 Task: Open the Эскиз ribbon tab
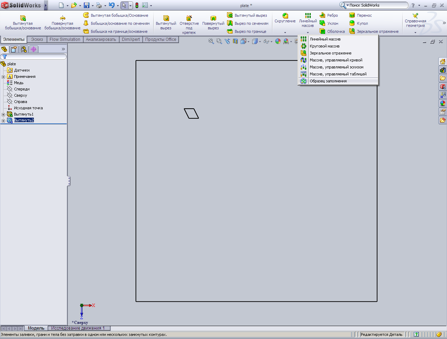pyautogui.click(x=37, y=39)
